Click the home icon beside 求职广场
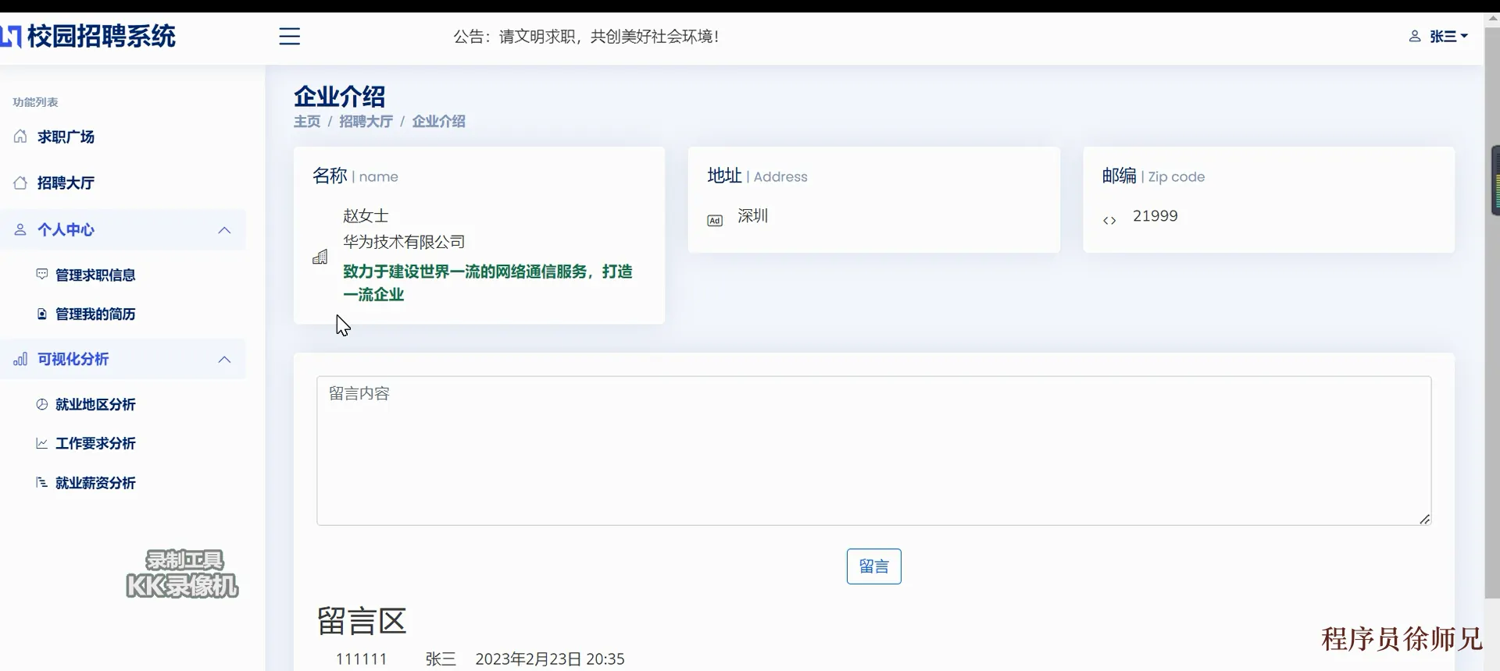Image resolution: width=1500 pixels, height=671 pixels. [20, 137]
